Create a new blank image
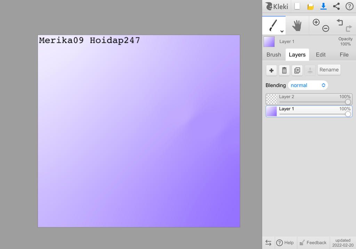The height and width of the screenshot is (249, 356). (x=297, y=6)
